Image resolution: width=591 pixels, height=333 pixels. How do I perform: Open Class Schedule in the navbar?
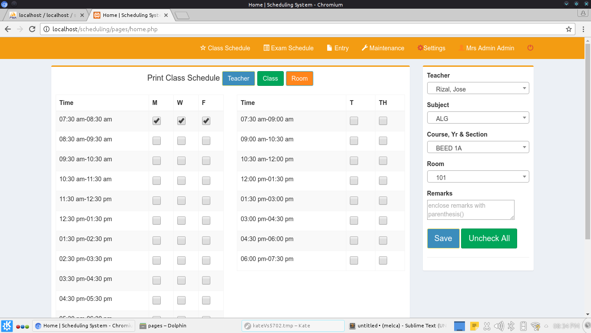click(225, 48)
